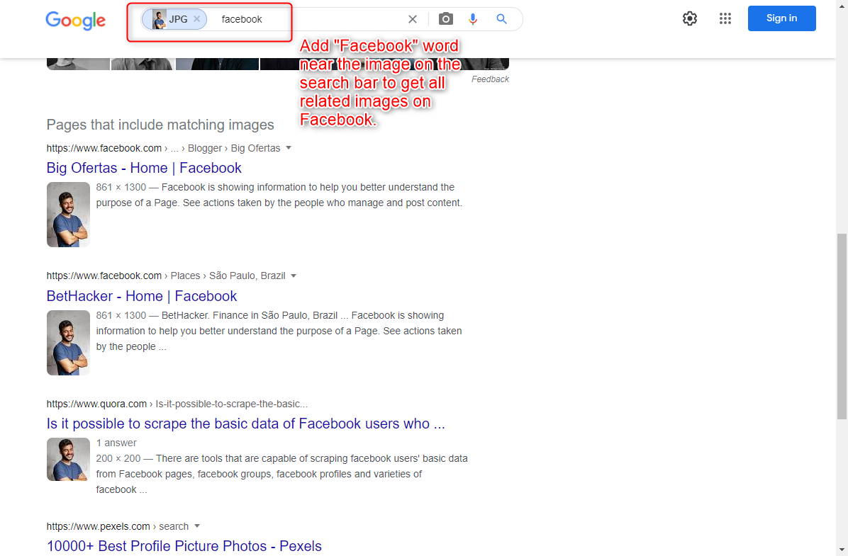The image size is (848, 556).
Task: Click the Quora result thumbnail
Action: tap(68, 459)
